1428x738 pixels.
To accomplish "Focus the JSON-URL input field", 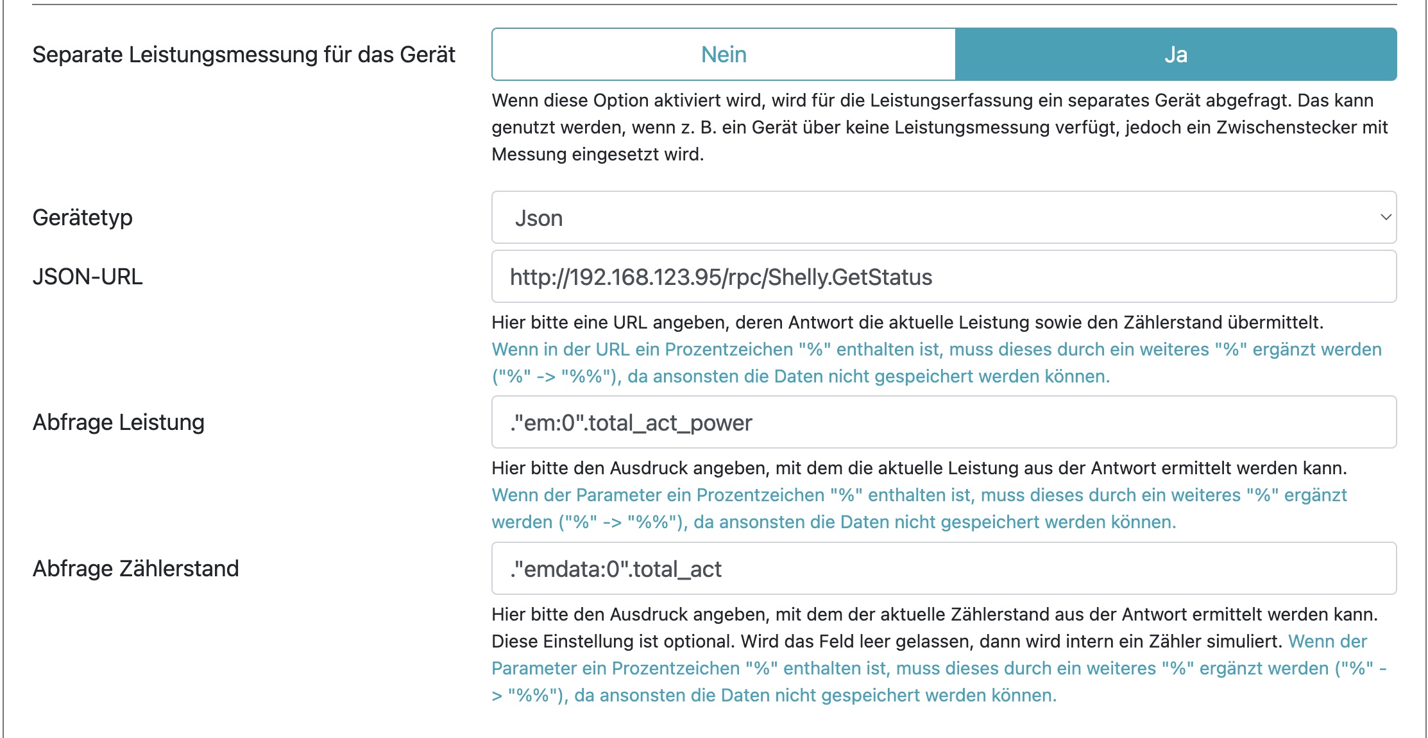I will tap(943, 277).
